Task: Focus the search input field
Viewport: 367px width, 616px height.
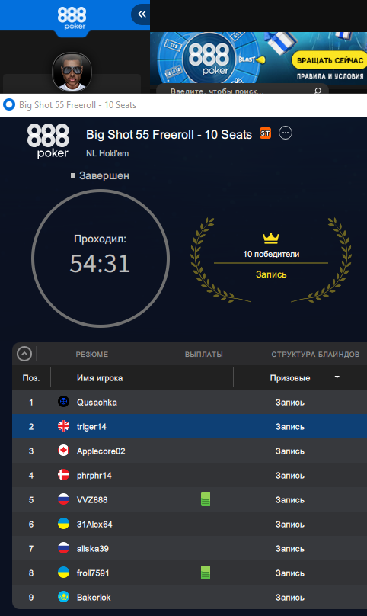Action: click(239, 91)
